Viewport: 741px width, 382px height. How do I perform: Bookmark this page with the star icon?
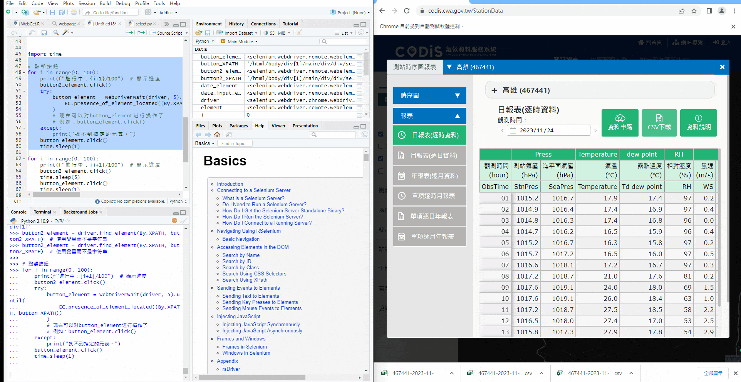pos(694,11)
